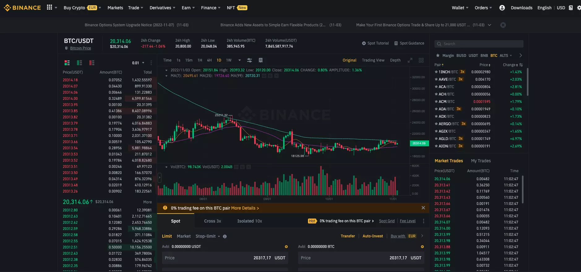581x272 pixels.
Task: Favorite the ACA/BTC pair
Action: click(x=436, y=87)
